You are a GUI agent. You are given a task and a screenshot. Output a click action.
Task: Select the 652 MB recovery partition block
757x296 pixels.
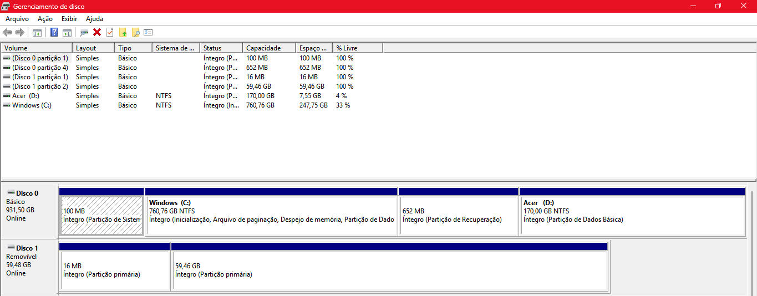pyautogui.click(x=458, y=215)
